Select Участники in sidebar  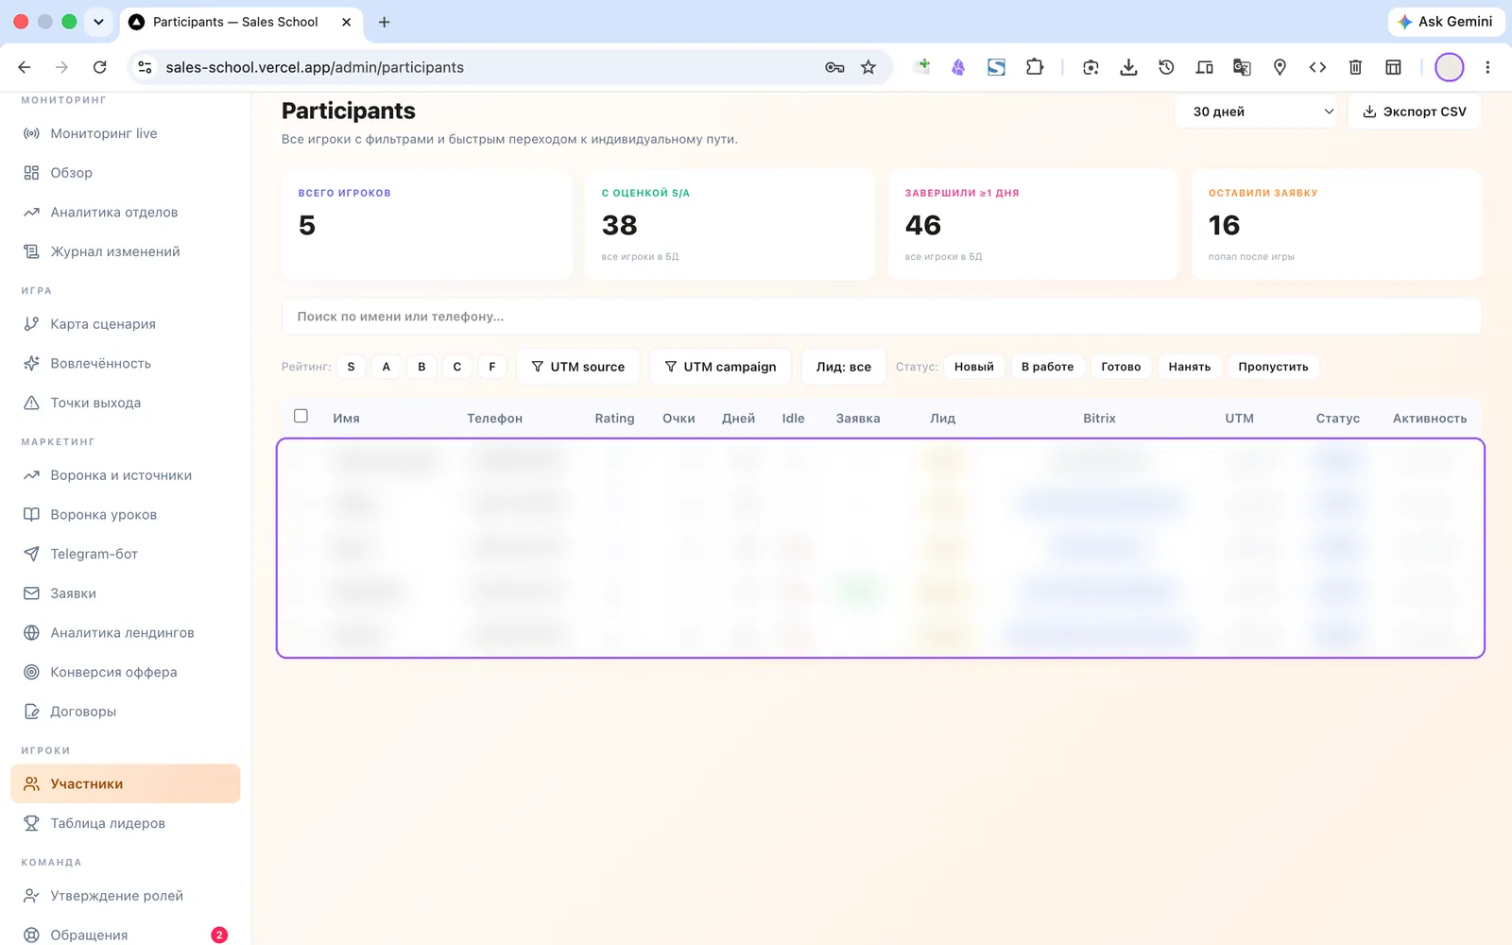[x=126, y=783]
